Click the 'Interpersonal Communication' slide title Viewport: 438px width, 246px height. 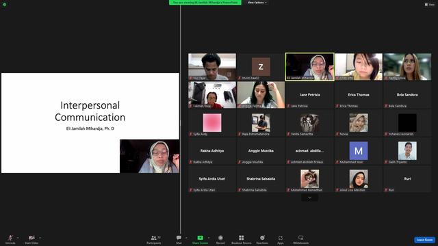[90, 111]
